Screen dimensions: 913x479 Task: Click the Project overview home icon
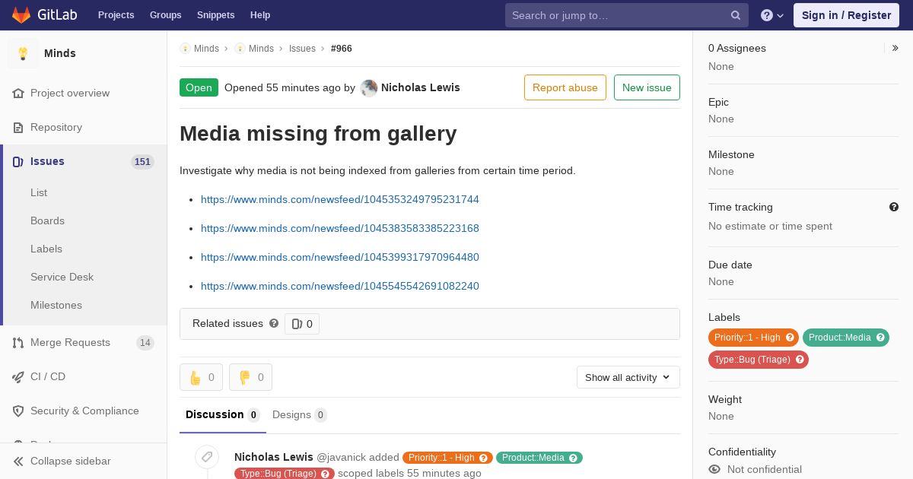pos(18,93)
